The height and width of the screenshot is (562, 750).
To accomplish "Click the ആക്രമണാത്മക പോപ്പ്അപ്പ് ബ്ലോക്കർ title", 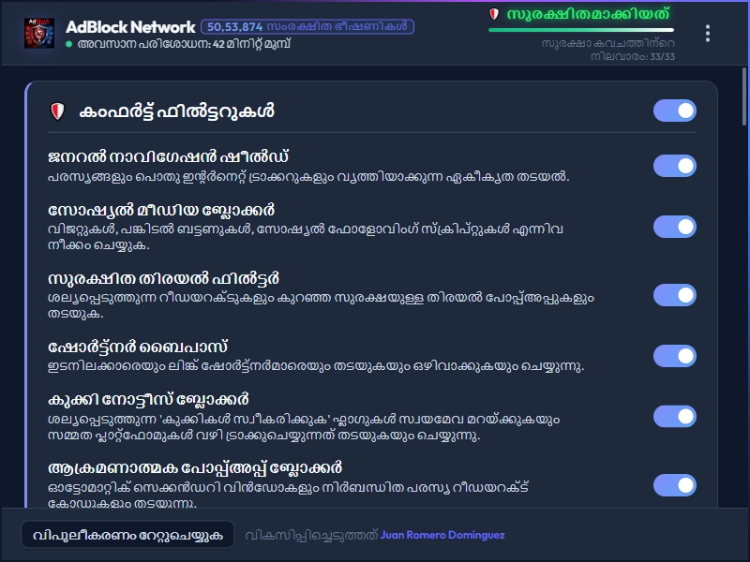I will (x=195, y=467).
